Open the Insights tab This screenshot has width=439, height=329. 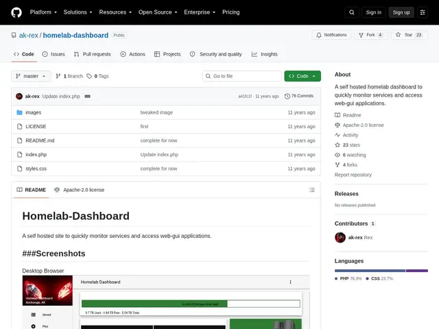click(x=265, y=54)
